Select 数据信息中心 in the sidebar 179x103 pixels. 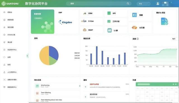click(x=12, y=87)
